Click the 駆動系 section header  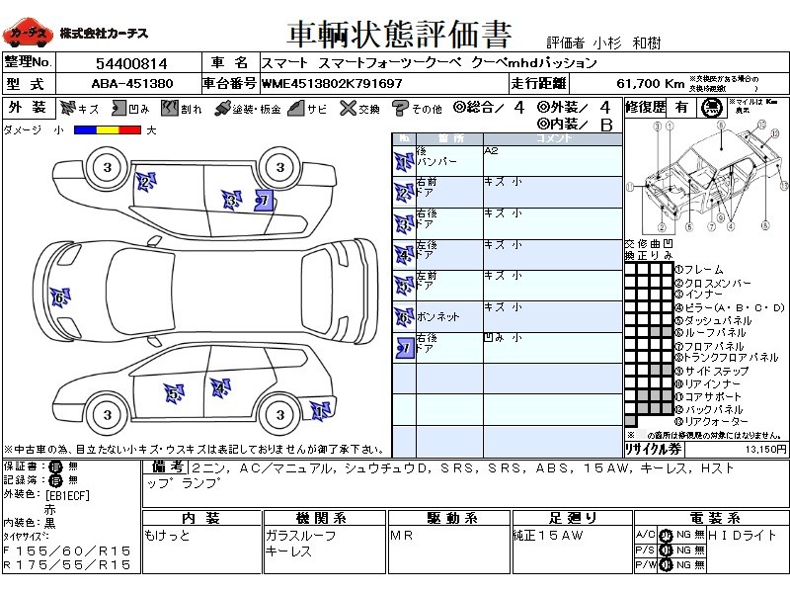click(449, 518)
